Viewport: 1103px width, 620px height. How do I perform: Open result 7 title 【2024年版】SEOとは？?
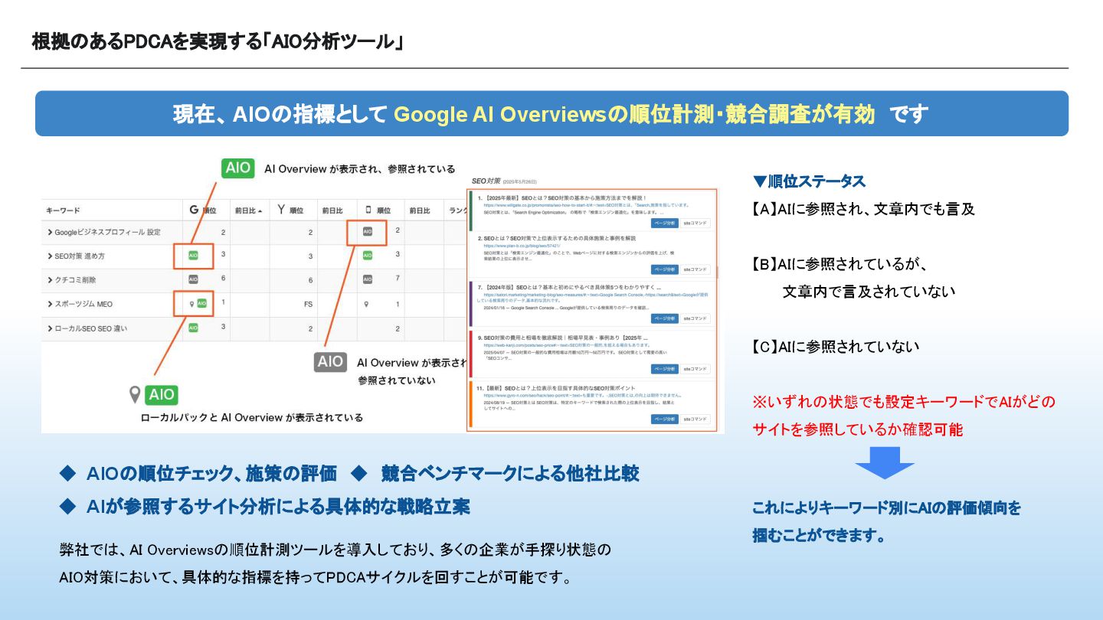[572, 286]
